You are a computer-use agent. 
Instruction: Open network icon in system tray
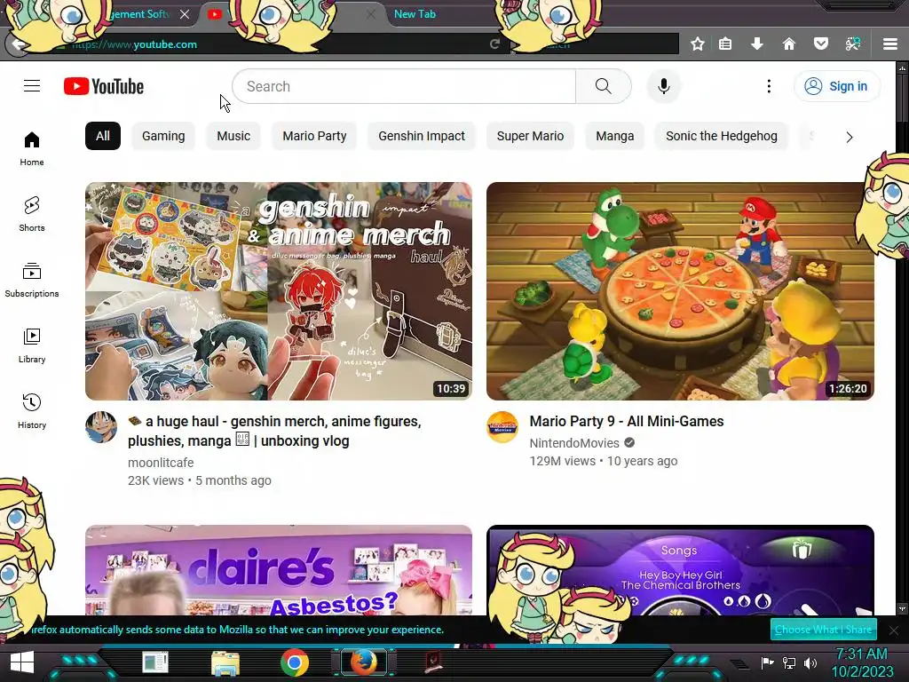[x=789, y=662]
